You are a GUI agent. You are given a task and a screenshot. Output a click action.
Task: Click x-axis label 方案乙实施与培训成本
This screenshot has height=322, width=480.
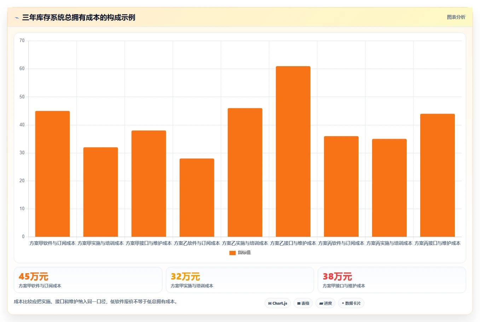coord(245,243)
